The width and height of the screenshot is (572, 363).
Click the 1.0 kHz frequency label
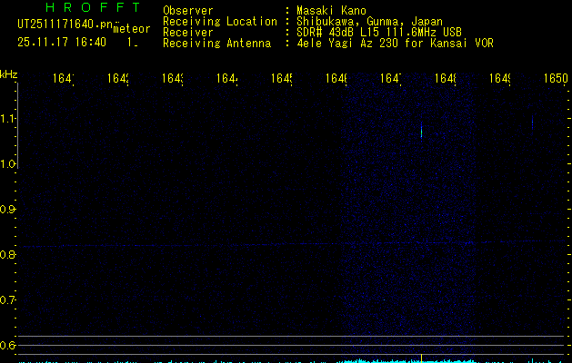7,164
